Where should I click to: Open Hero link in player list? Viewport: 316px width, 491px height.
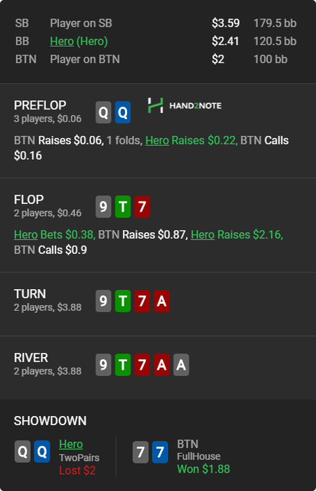point(62,41)
